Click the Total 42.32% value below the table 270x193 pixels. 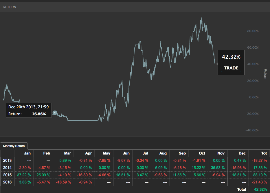tap(259, 190)
